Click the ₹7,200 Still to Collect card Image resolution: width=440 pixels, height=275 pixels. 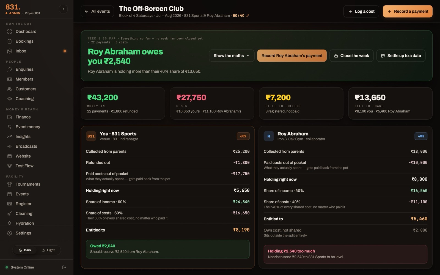coord(301,103)
